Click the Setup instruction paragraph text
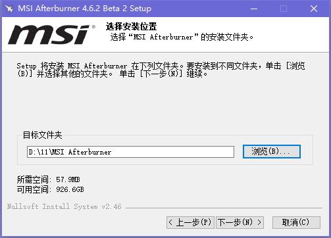Image resolution: width=331 pixels, height=238 pixels. (161, 70)
